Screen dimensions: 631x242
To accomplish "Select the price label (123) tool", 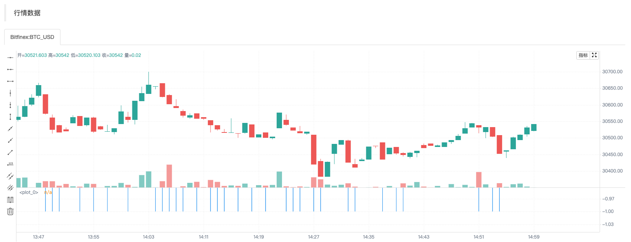I will pyautogui.click(x=10, y=164).
